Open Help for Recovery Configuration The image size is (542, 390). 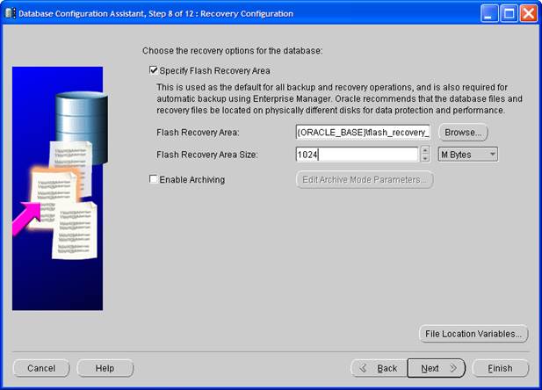coord(105,368)
